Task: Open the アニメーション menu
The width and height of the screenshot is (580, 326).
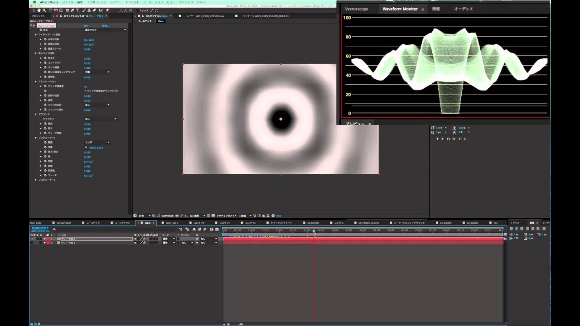Action: point(153,2)
